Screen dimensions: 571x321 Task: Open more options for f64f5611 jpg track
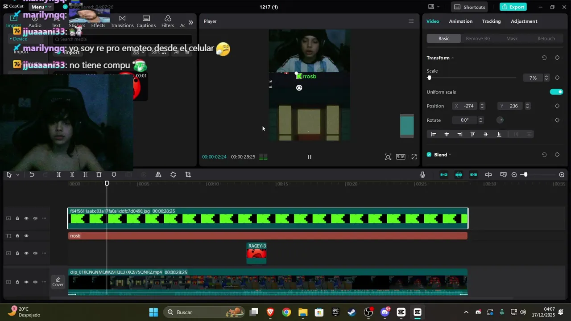coord(44,218)
